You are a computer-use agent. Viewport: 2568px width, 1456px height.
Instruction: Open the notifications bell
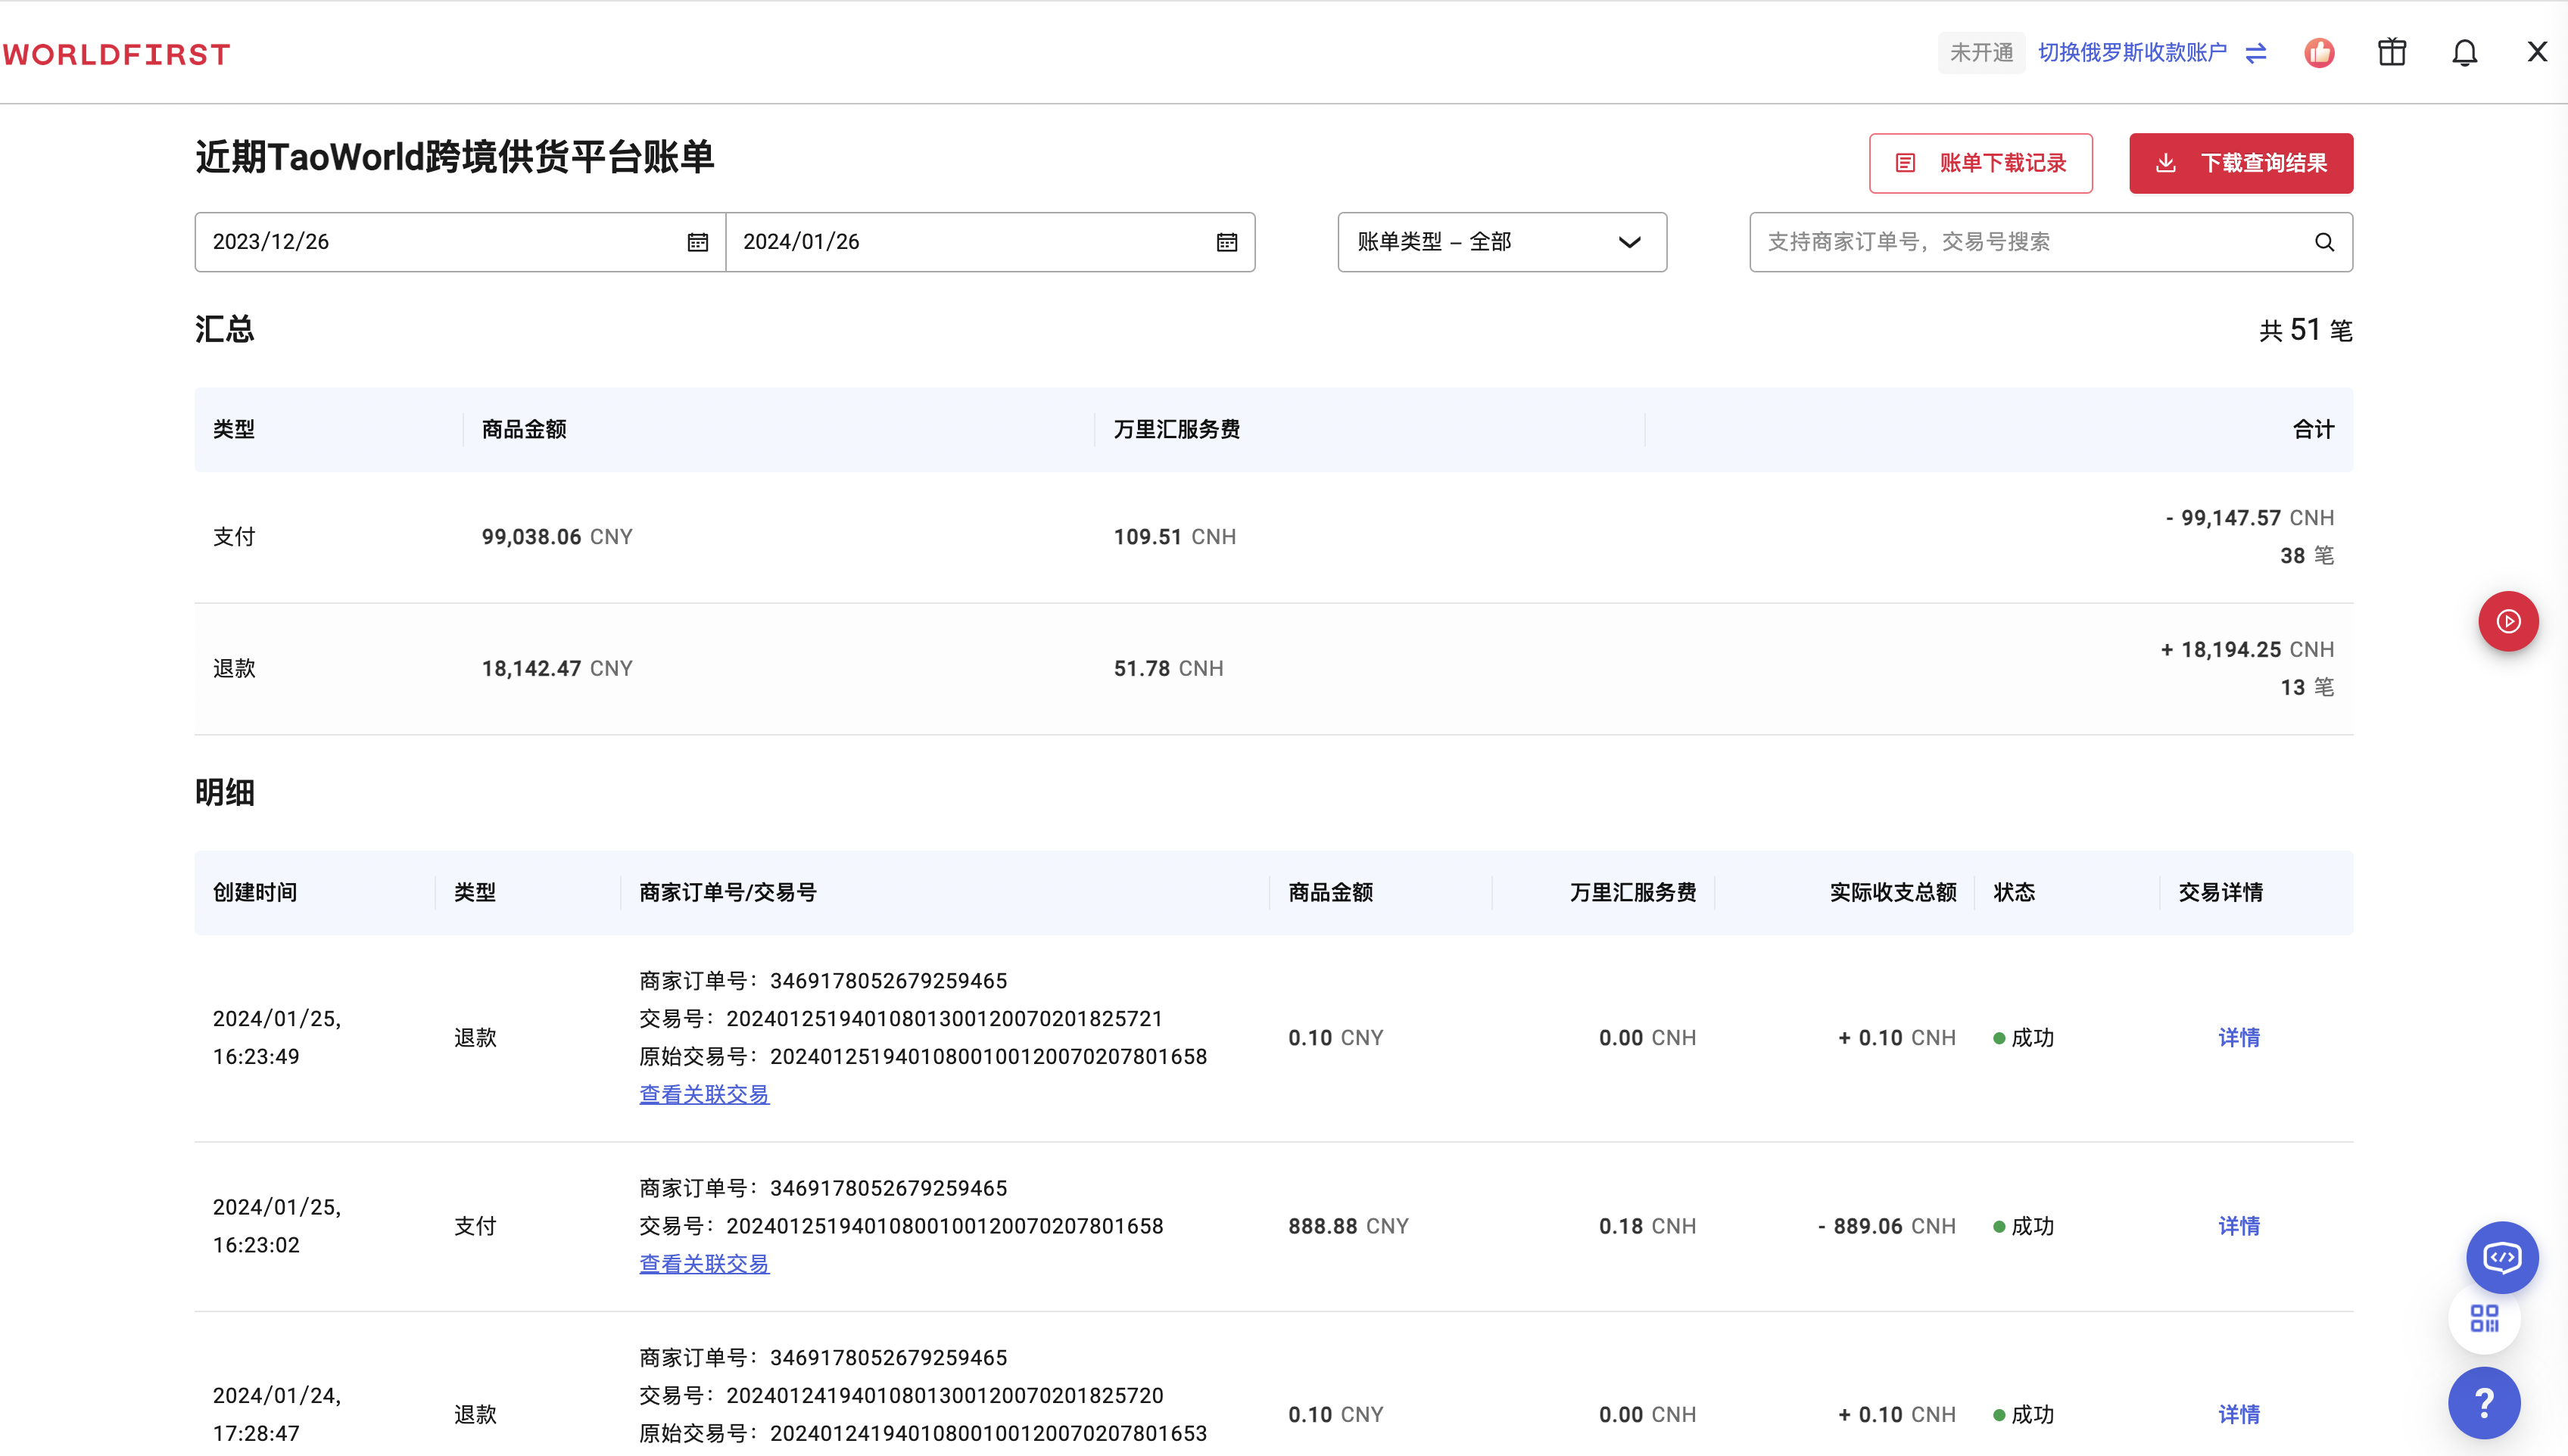pos(2464,53)
